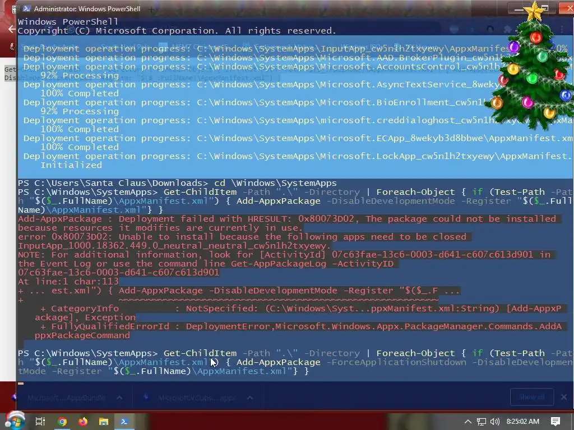Open the Microsoft AppxBundle downloaded file
The image size is (574, 430).
click(66, 398)
